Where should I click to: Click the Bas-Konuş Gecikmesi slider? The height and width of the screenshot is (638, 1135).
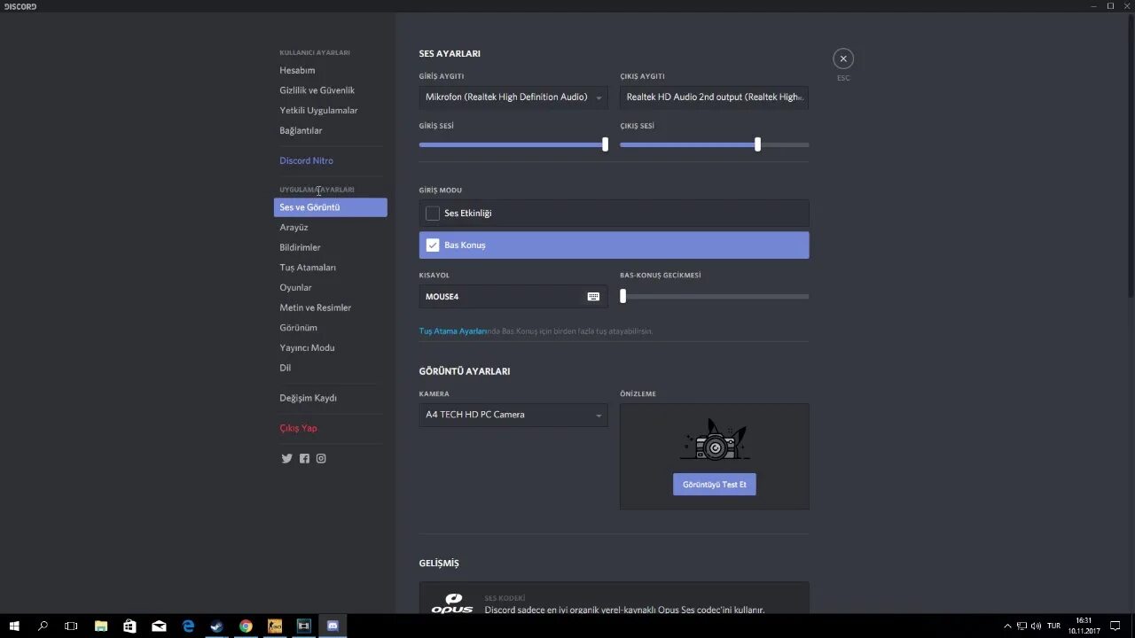pos(714,297)
